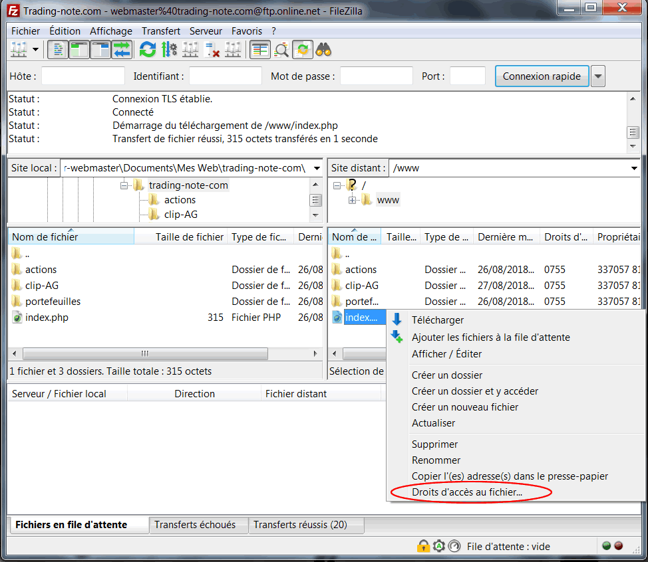Select remote actions folder

point(361,270)
